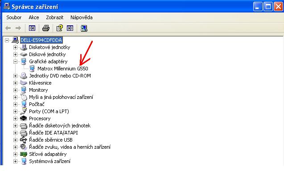The image size is (284, 171).
Task: Maximize the Správce zařízení window
Action: (268, 7)
